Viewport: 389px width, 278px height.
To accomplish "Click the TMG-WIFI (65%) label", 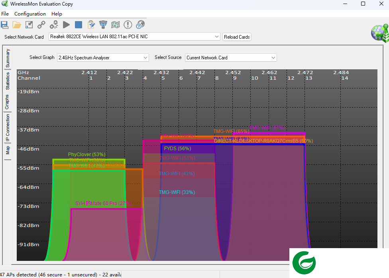I will click(x=231, y=131).
